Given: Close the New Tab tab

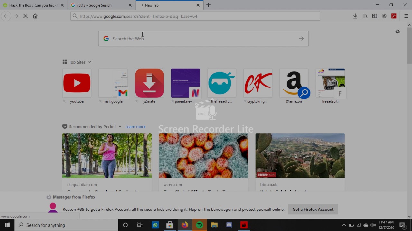Looking at the screenshot, I should pyautogui.click(x=198, y=5).
